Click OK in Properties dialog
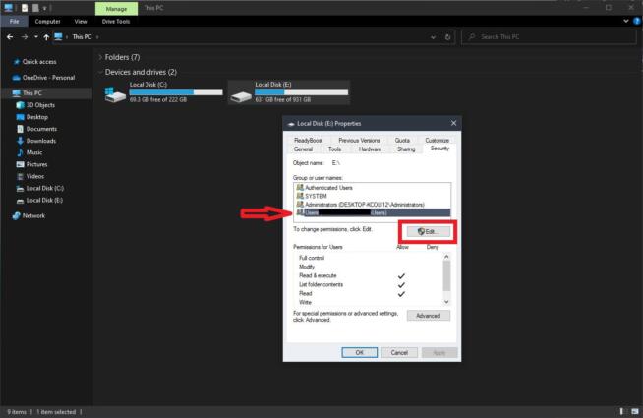This screenshot has height=418, width=643. [359, 353]
